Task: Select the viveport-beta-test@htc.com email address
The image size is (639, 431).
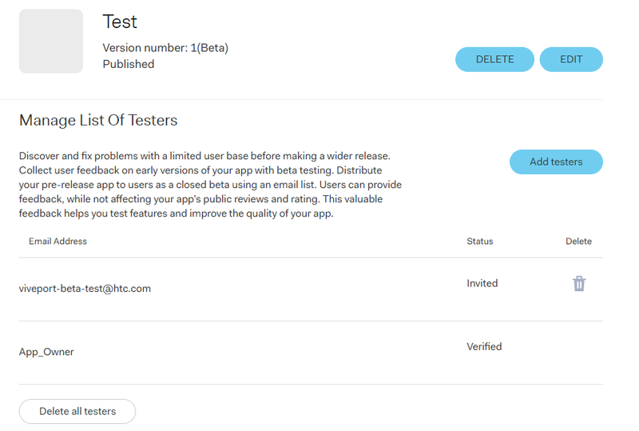Action: coord(85,289)
